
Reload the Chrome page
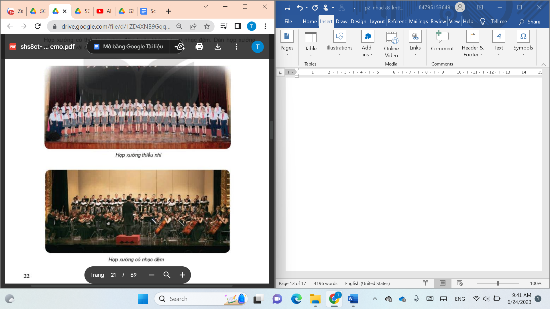pos(38,26)
